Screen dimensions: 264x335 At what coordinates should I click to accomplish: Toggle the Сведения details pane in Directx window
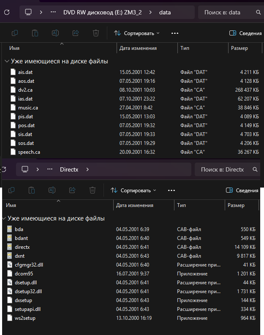(x=242, y=190)
